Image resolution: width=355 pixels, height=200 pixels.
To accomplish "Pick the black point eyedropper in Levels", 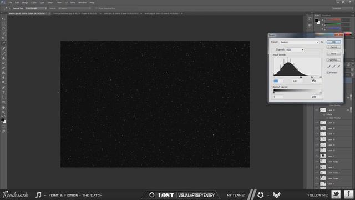I will coord(329,67).
